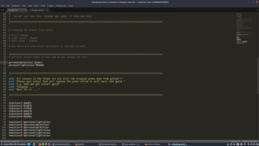The width and height of the screenshot is (259, 146).
Task: Switch to the SimpleScreenRecorder window
Action: coord(108,144)
